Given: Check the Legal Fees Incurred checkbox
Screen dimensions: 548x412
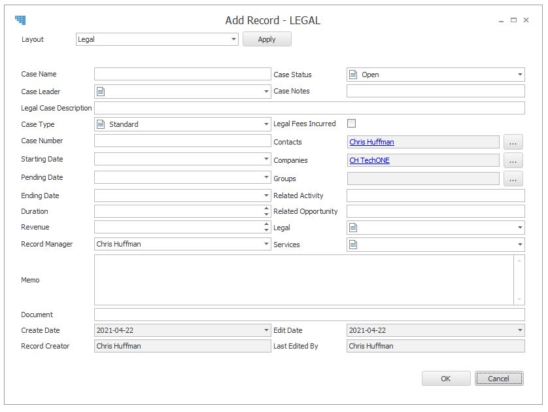Looking at the screenshot, I should [352, 124].
